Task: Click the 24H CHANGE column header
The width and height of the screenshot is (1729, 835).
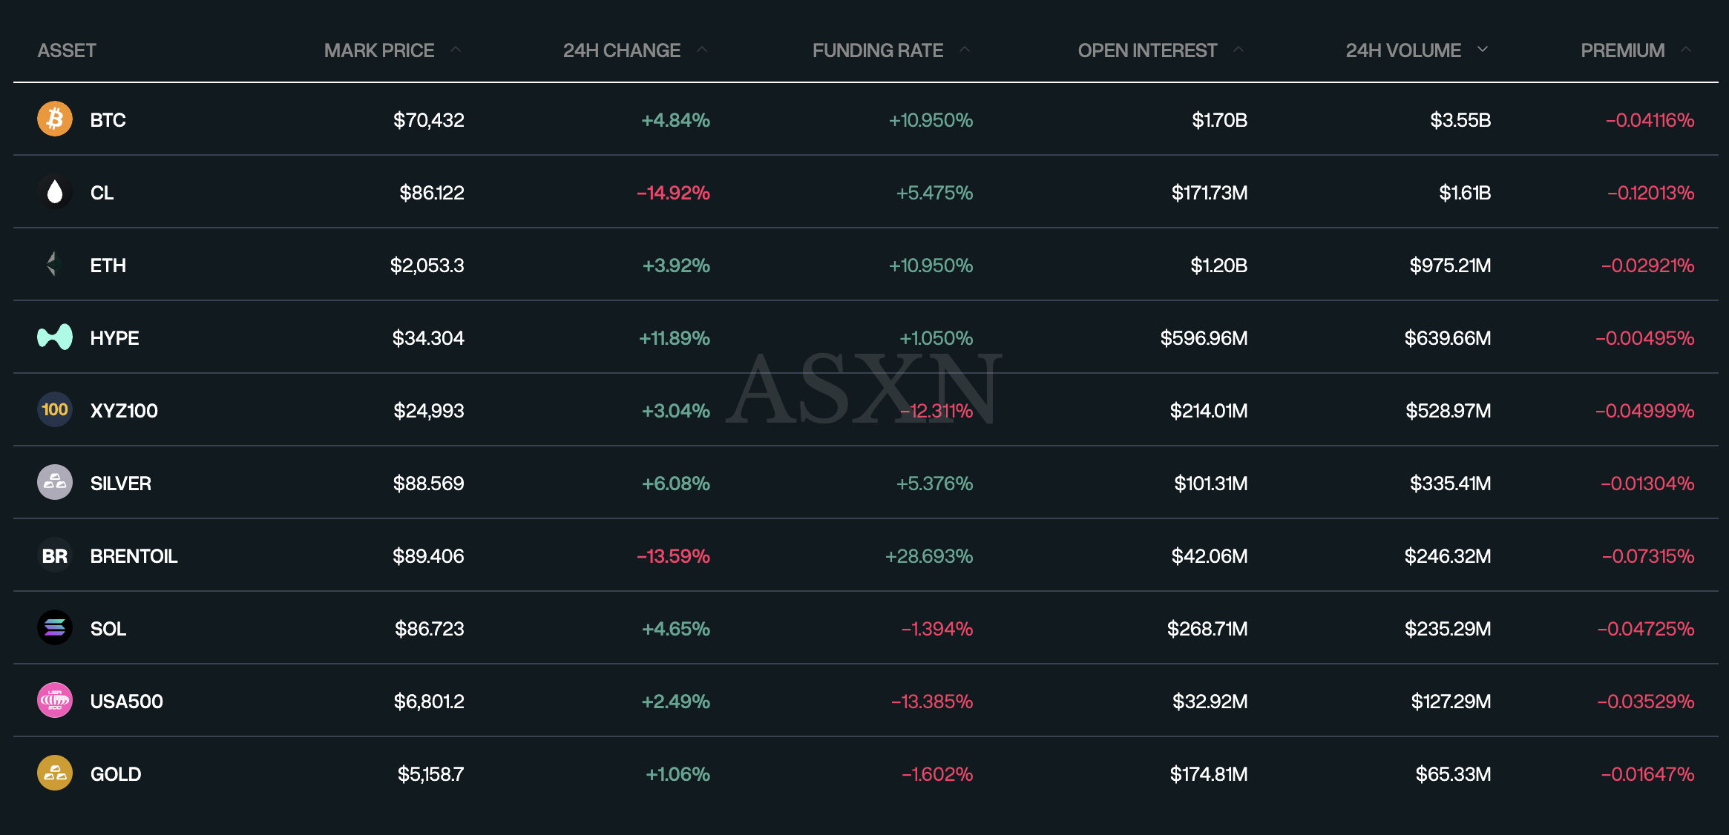Action: pos(621,50)
